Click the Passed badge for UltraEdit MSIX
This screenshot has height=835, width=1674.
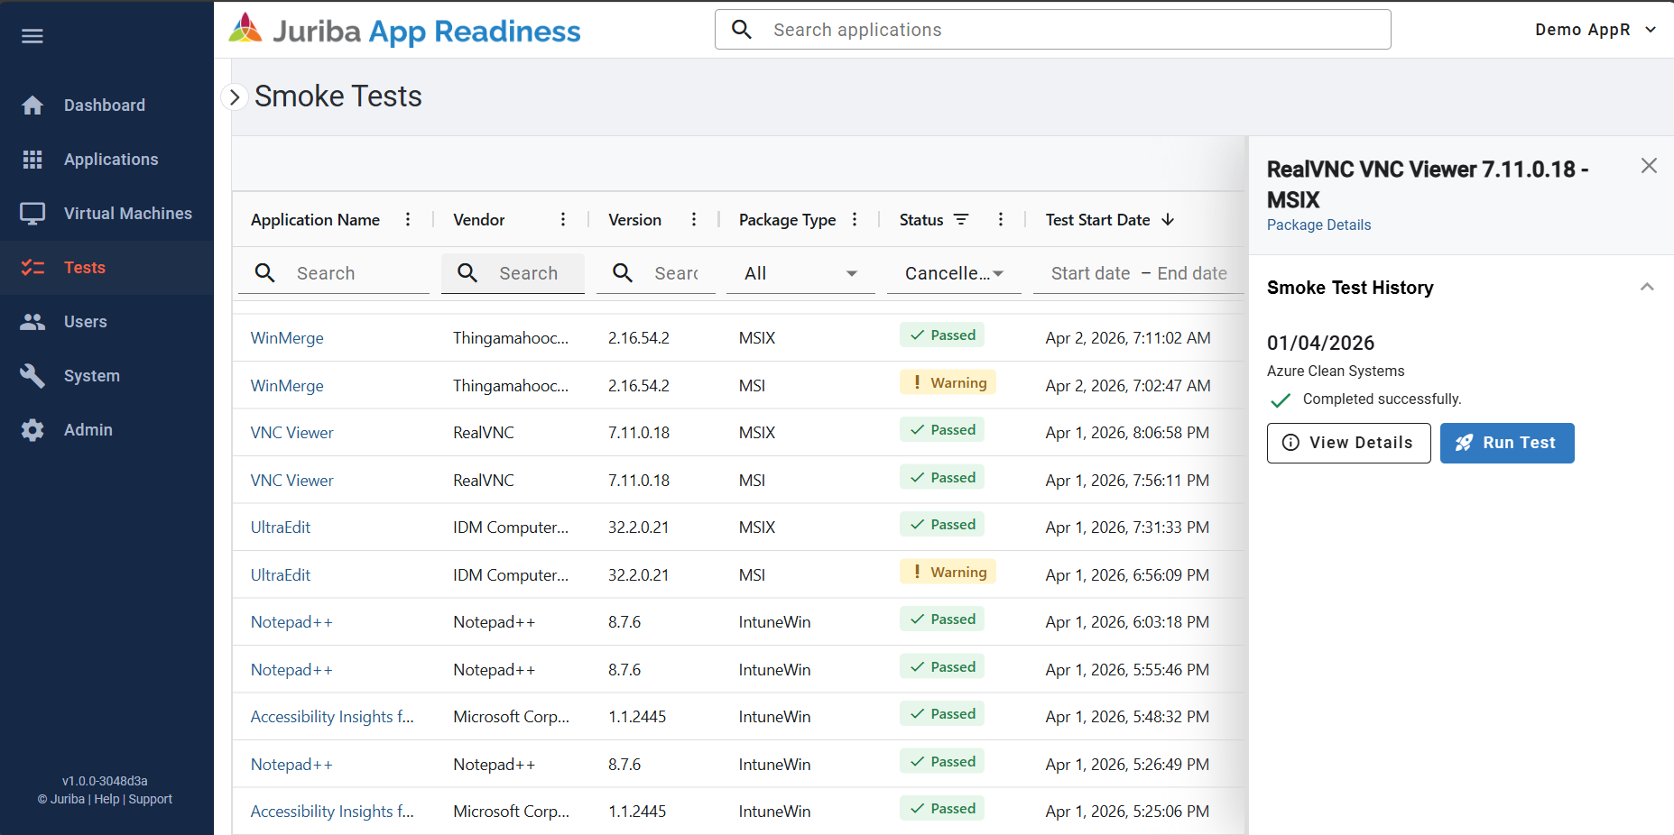point(941,525)
